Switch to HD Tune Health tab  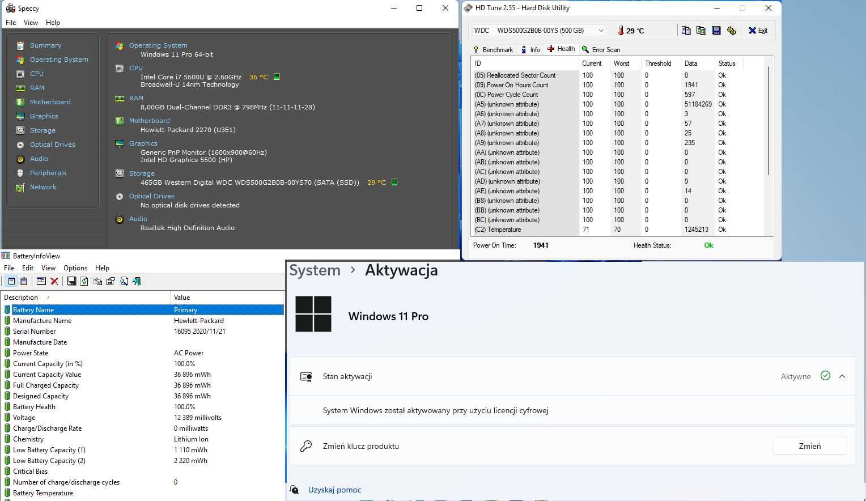561,49
